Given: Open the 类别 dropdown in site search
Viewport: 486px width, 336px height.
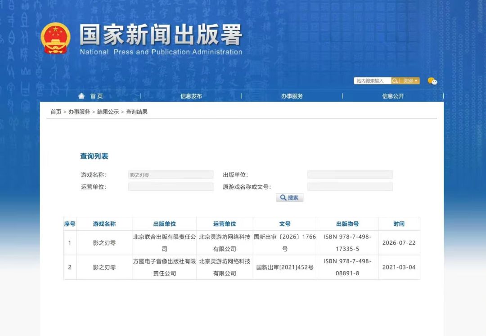Looking at the screenshot, I should pyautogui.click(x=410, y=81).
